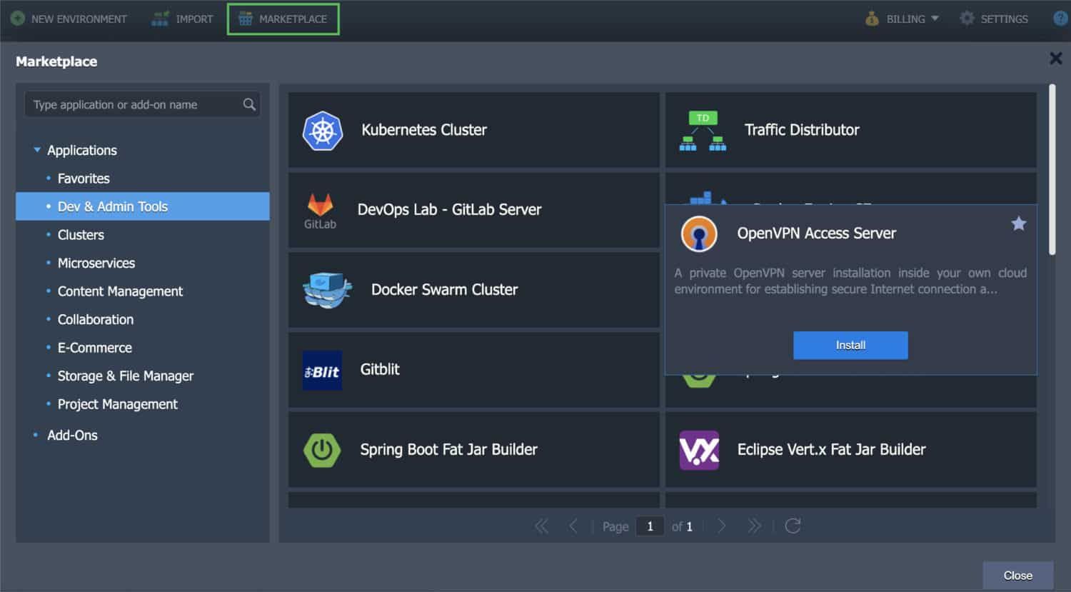Open the Add-Ons section
1071x592 pixels.
[x=72, y=435]
